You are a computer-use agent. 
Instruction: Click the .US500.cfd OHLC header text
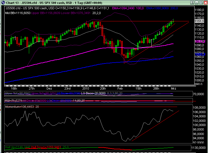[x=57, y=8]
